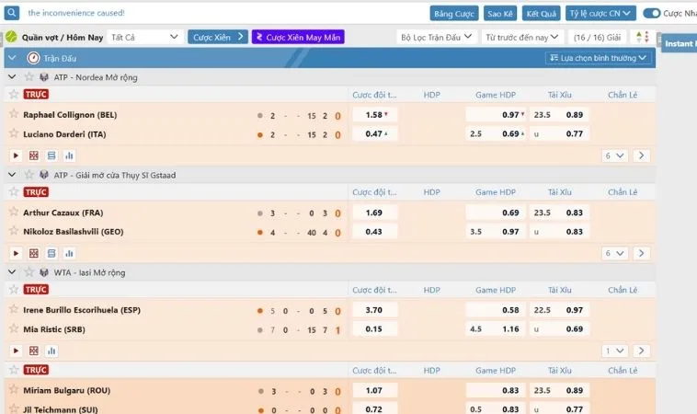Screen dimensions: 697x414
Task: Expand the Bộ Lọc Trận Đấu filter
Action: (436, 37)
